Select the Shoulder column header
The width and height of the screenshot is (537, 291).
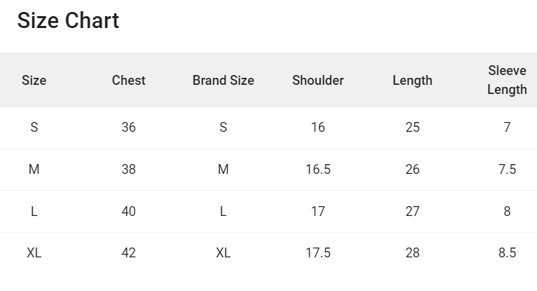pos(318,81)
